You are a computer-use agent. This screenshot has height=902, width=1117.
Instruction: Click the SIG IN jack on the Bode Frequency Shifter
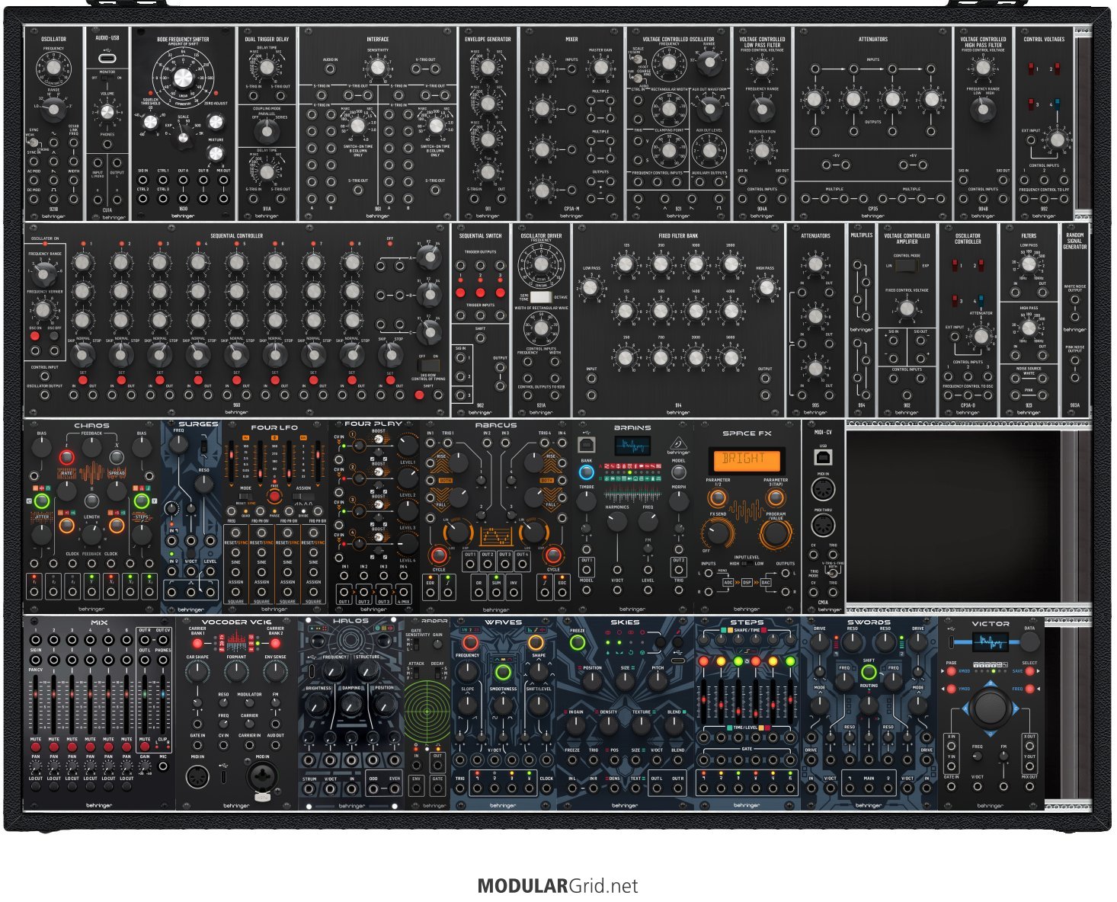click(x=143, y=181)
